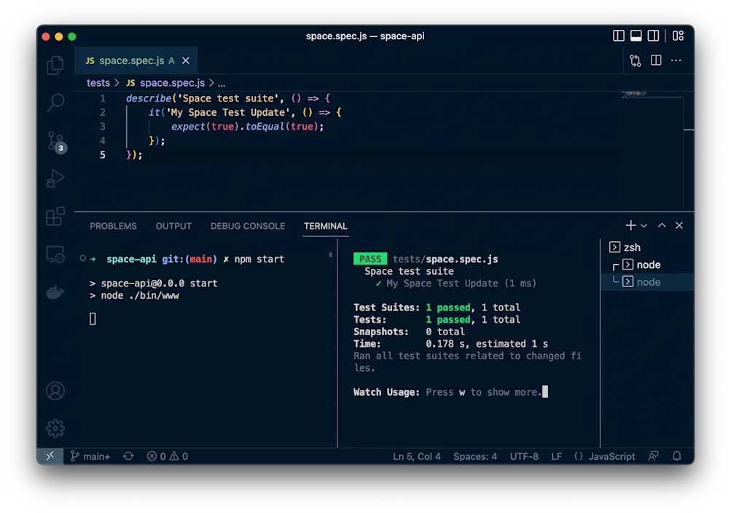This screenshot has width=731, height=513.
Task: Switch to the OUTPUT panel tab
Action: 173,226
